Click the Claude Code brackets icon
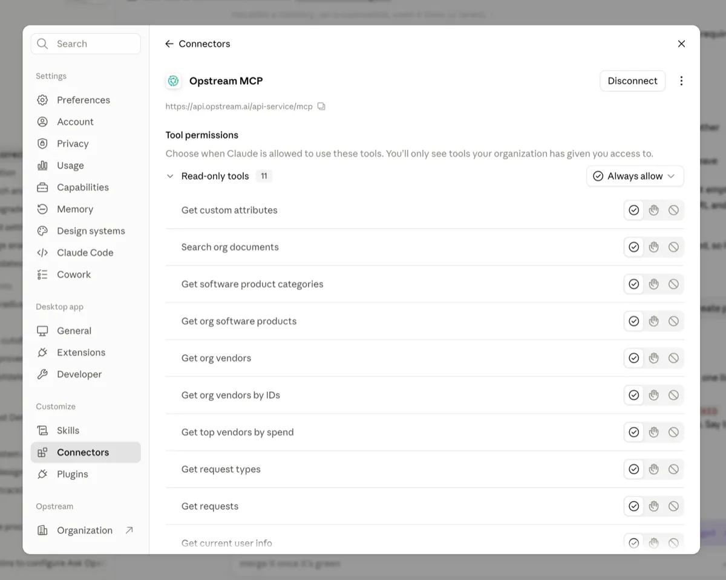Screen dimensions: 726x580 [x=42, y=252]
